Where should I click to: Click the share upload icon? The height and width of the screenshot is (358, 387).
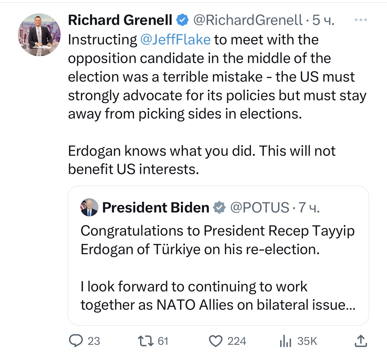pos(360,341)
